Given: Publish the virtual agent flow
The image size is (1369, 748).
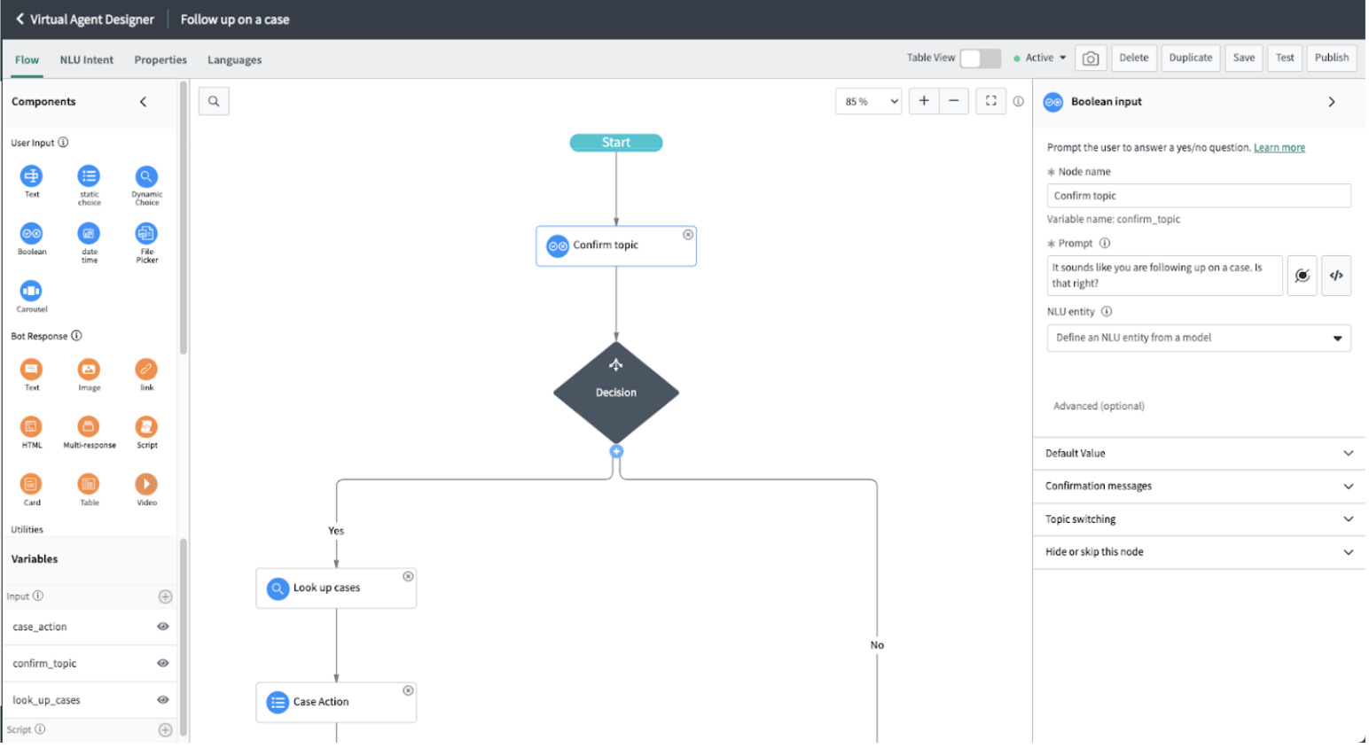Looking at the screenshot, I should [1331, 57].
